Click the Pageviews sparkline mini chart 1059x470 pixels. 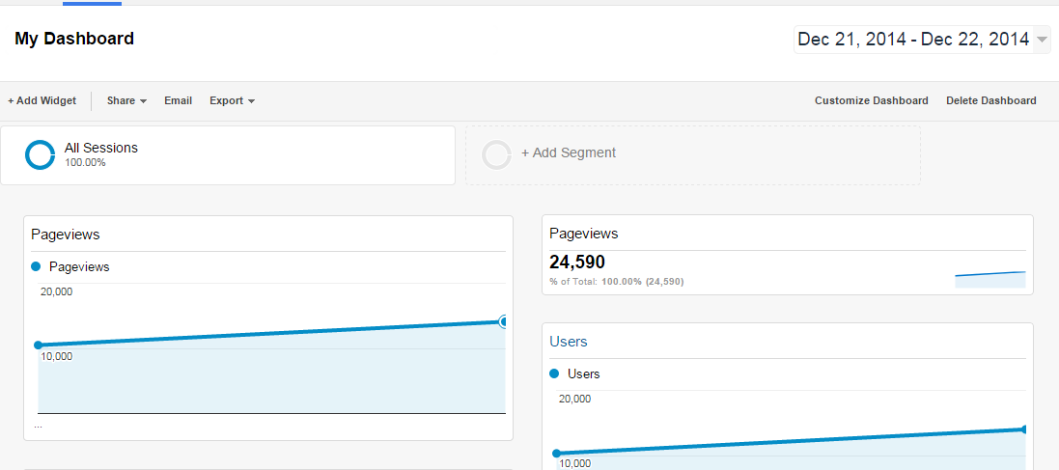990,279
